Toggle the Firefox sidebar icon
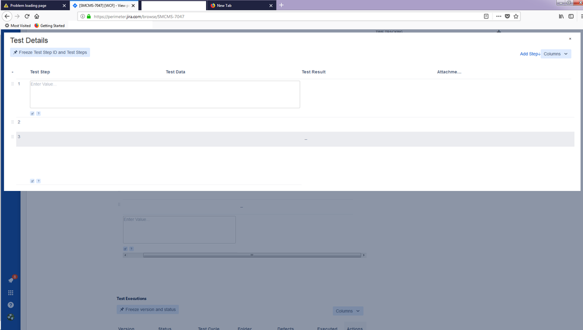This screenshot has height=330, width=583. 571,16
